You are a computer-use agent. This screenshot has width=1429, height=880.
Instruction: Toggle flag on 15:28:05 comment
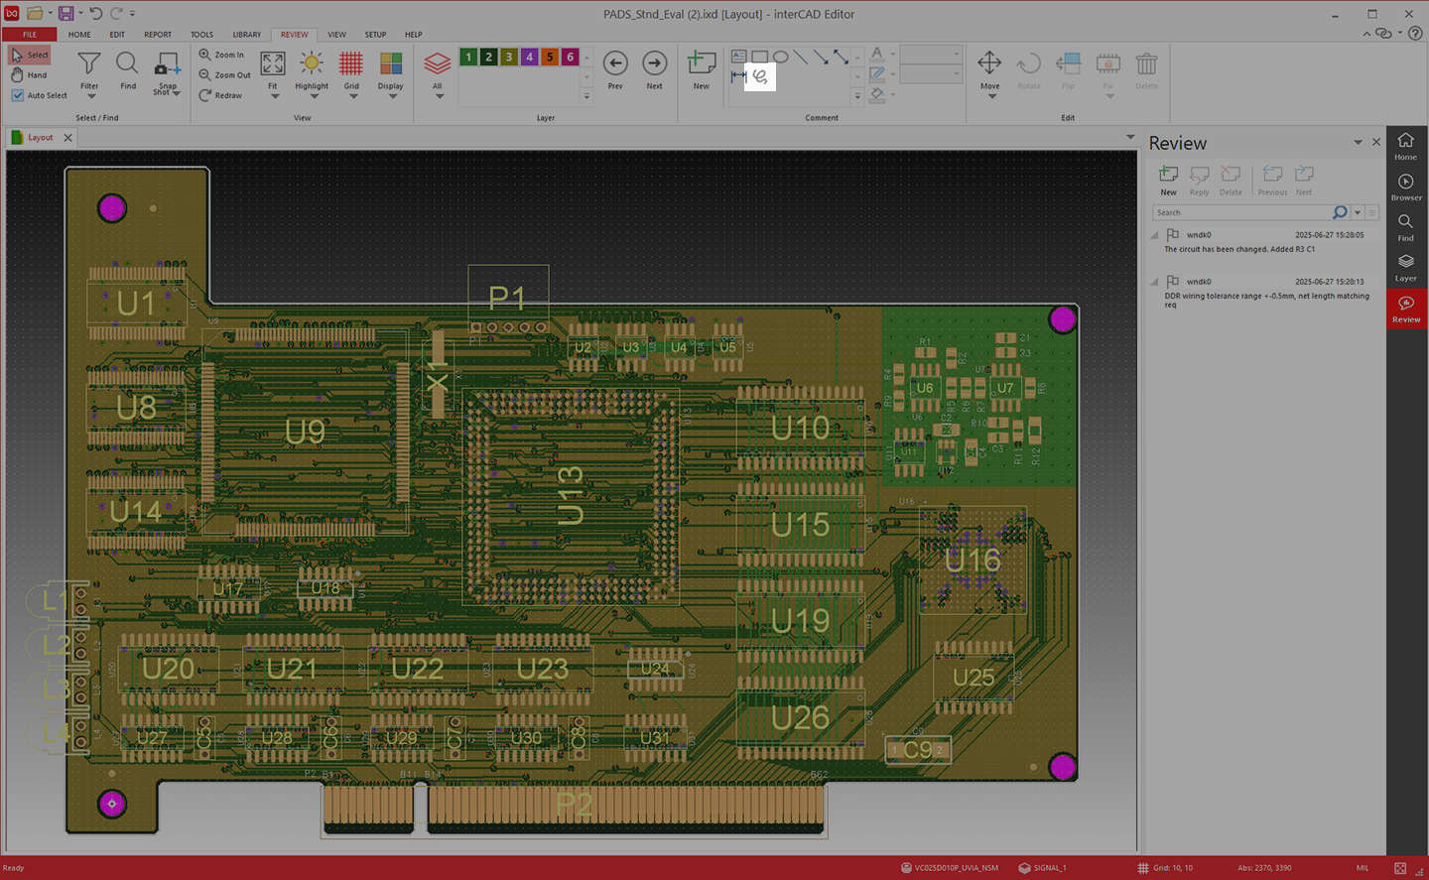[1173, 235]
